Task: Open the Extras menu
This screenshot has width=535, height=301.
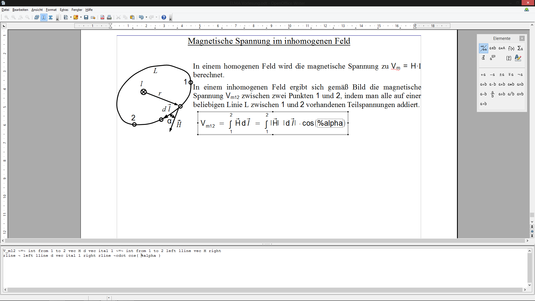Action: pyautogui.click(x=64, y=10)
